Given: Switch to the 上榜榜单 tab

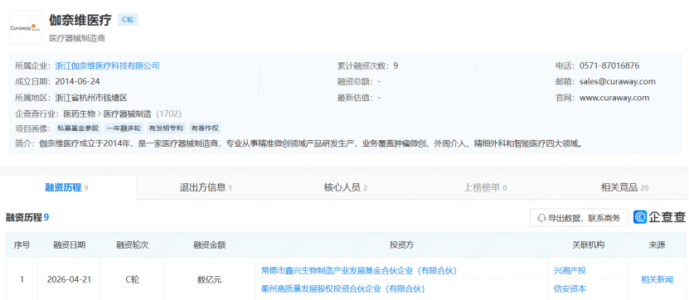Looking at the screenshot, I should coord(485,187).
